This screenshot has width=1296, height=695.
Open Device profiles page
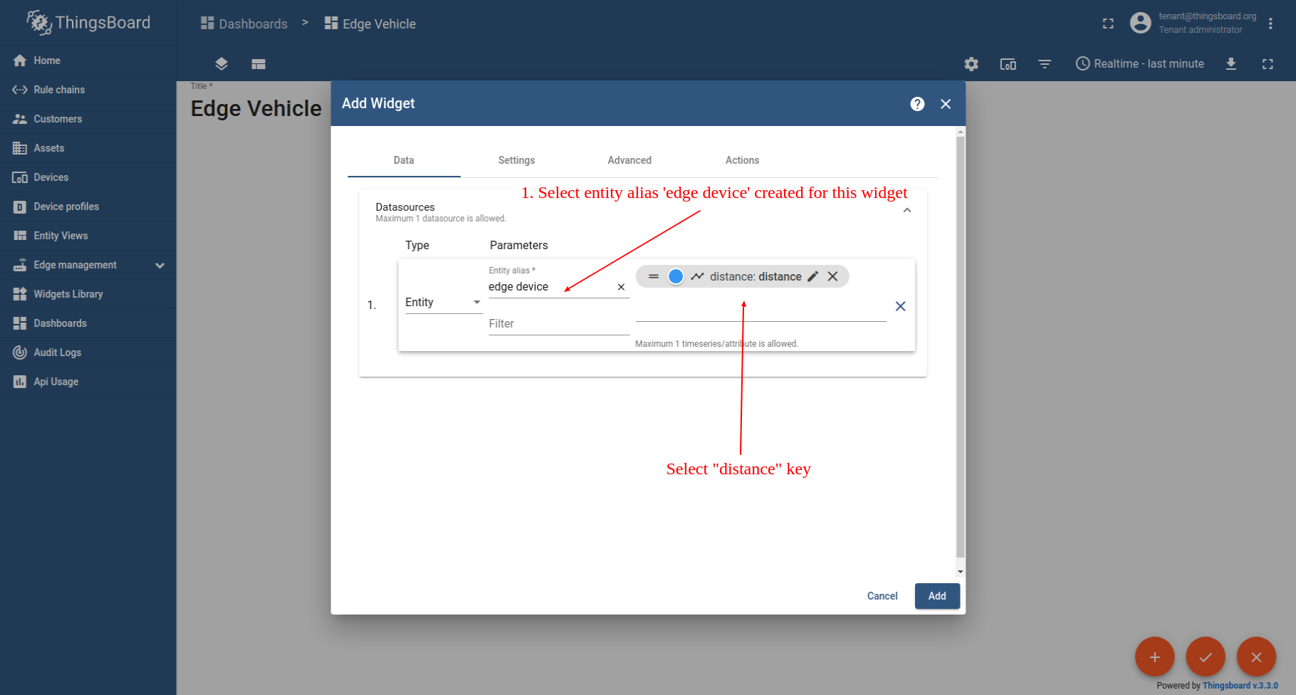(x=88, y=207)
